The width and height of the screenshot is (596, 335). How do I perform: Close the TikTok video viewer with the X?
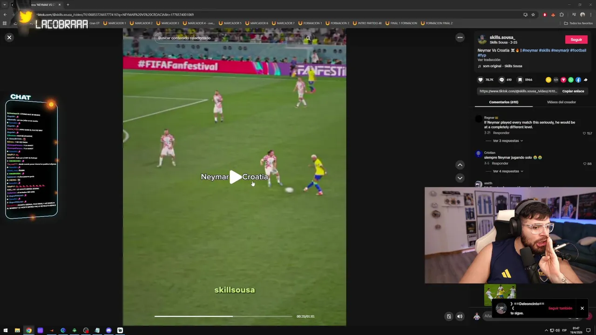[x=9, y=37]
